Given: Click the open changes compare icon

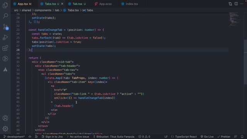Looking at the screenshot, I should click(x=230, y=4).
